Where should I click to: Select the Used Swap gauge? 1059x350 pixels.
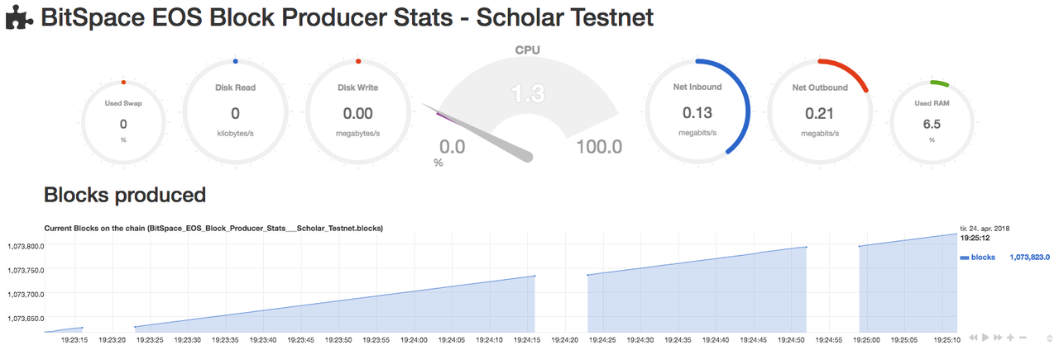coord(123,124)
